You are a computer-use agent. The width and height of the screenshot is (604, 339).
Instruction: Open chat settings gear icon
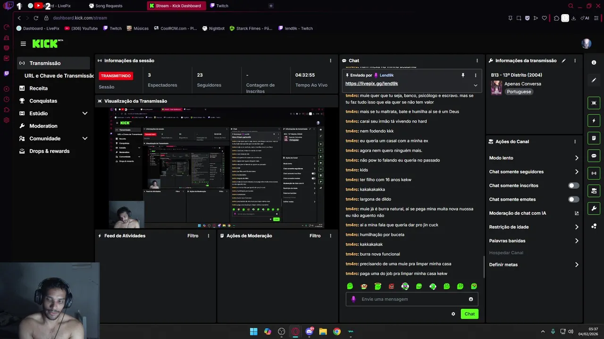pyautogui.click(x=453, y=314)
